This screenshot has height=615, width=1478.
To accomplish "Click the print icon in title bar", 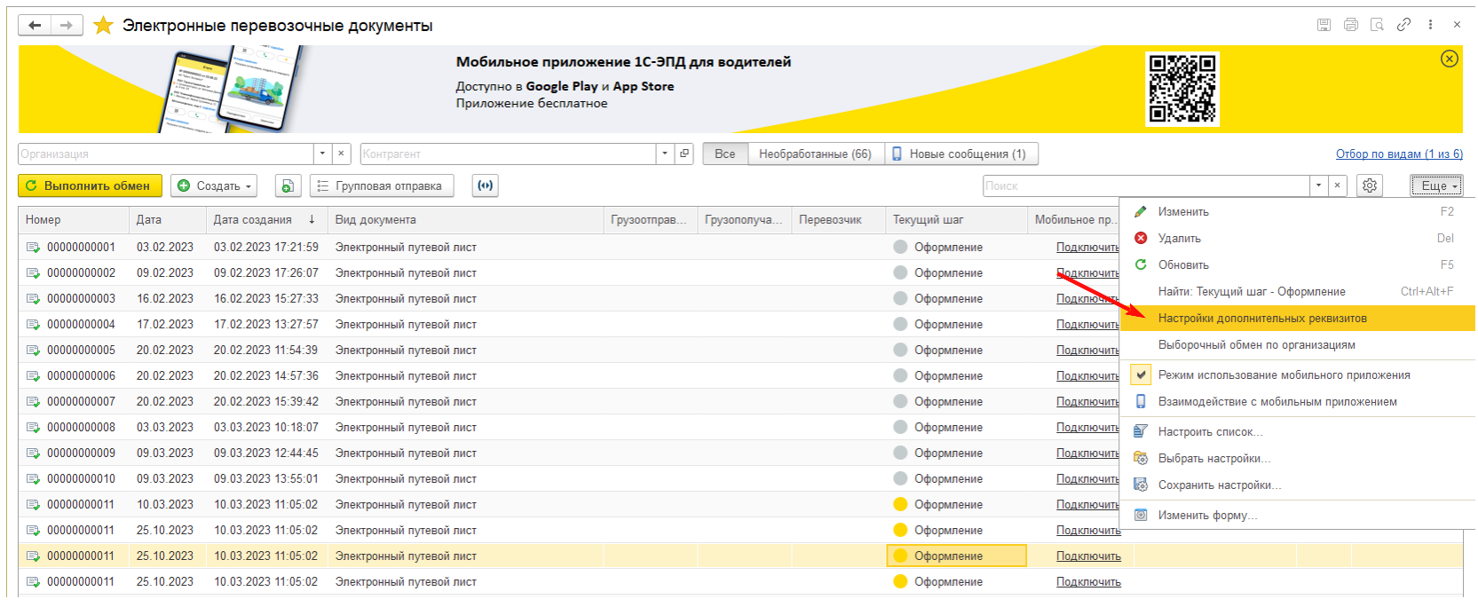I will pyautogui.click(x=1350, y=25).
